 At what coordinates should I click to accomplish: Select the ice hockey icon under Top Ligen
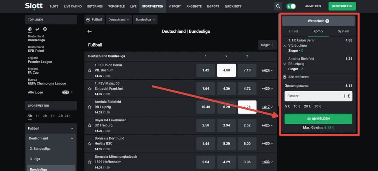37,29
